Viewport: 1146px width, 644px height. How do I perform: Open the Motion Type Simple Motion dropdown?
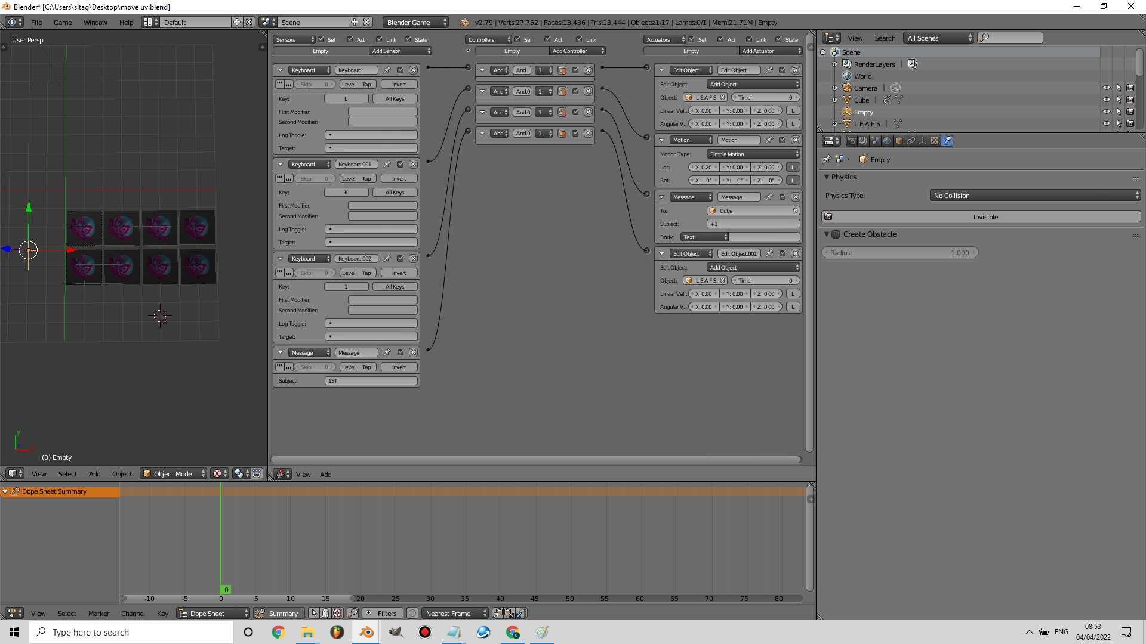click(x=753, y=154)
